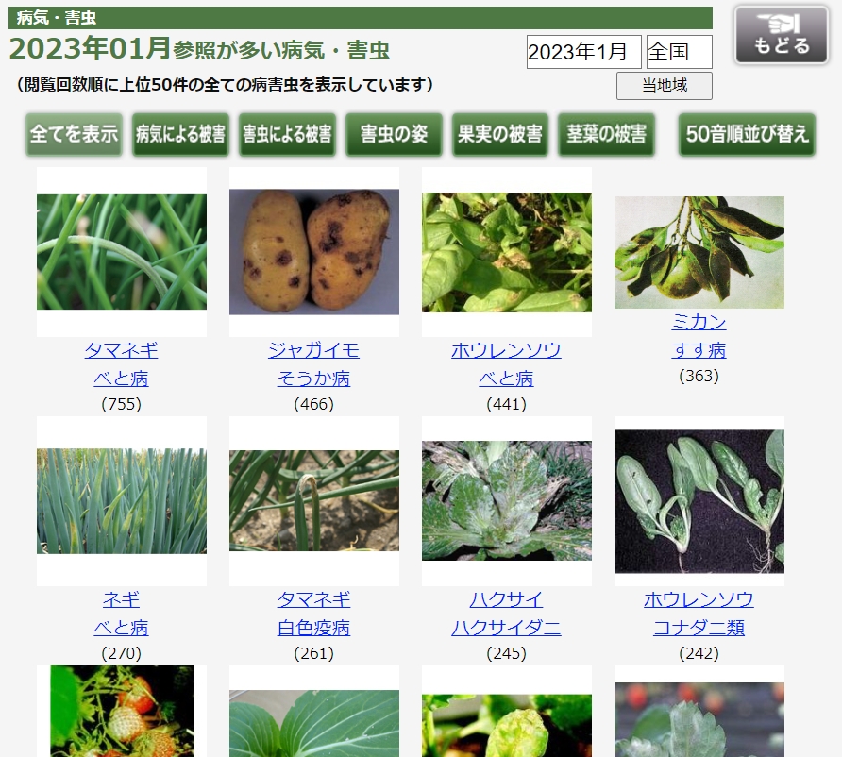The image size is (842, 757).
Task: Click the 病気・害虫 header bar title
Action: pos(57,18)
